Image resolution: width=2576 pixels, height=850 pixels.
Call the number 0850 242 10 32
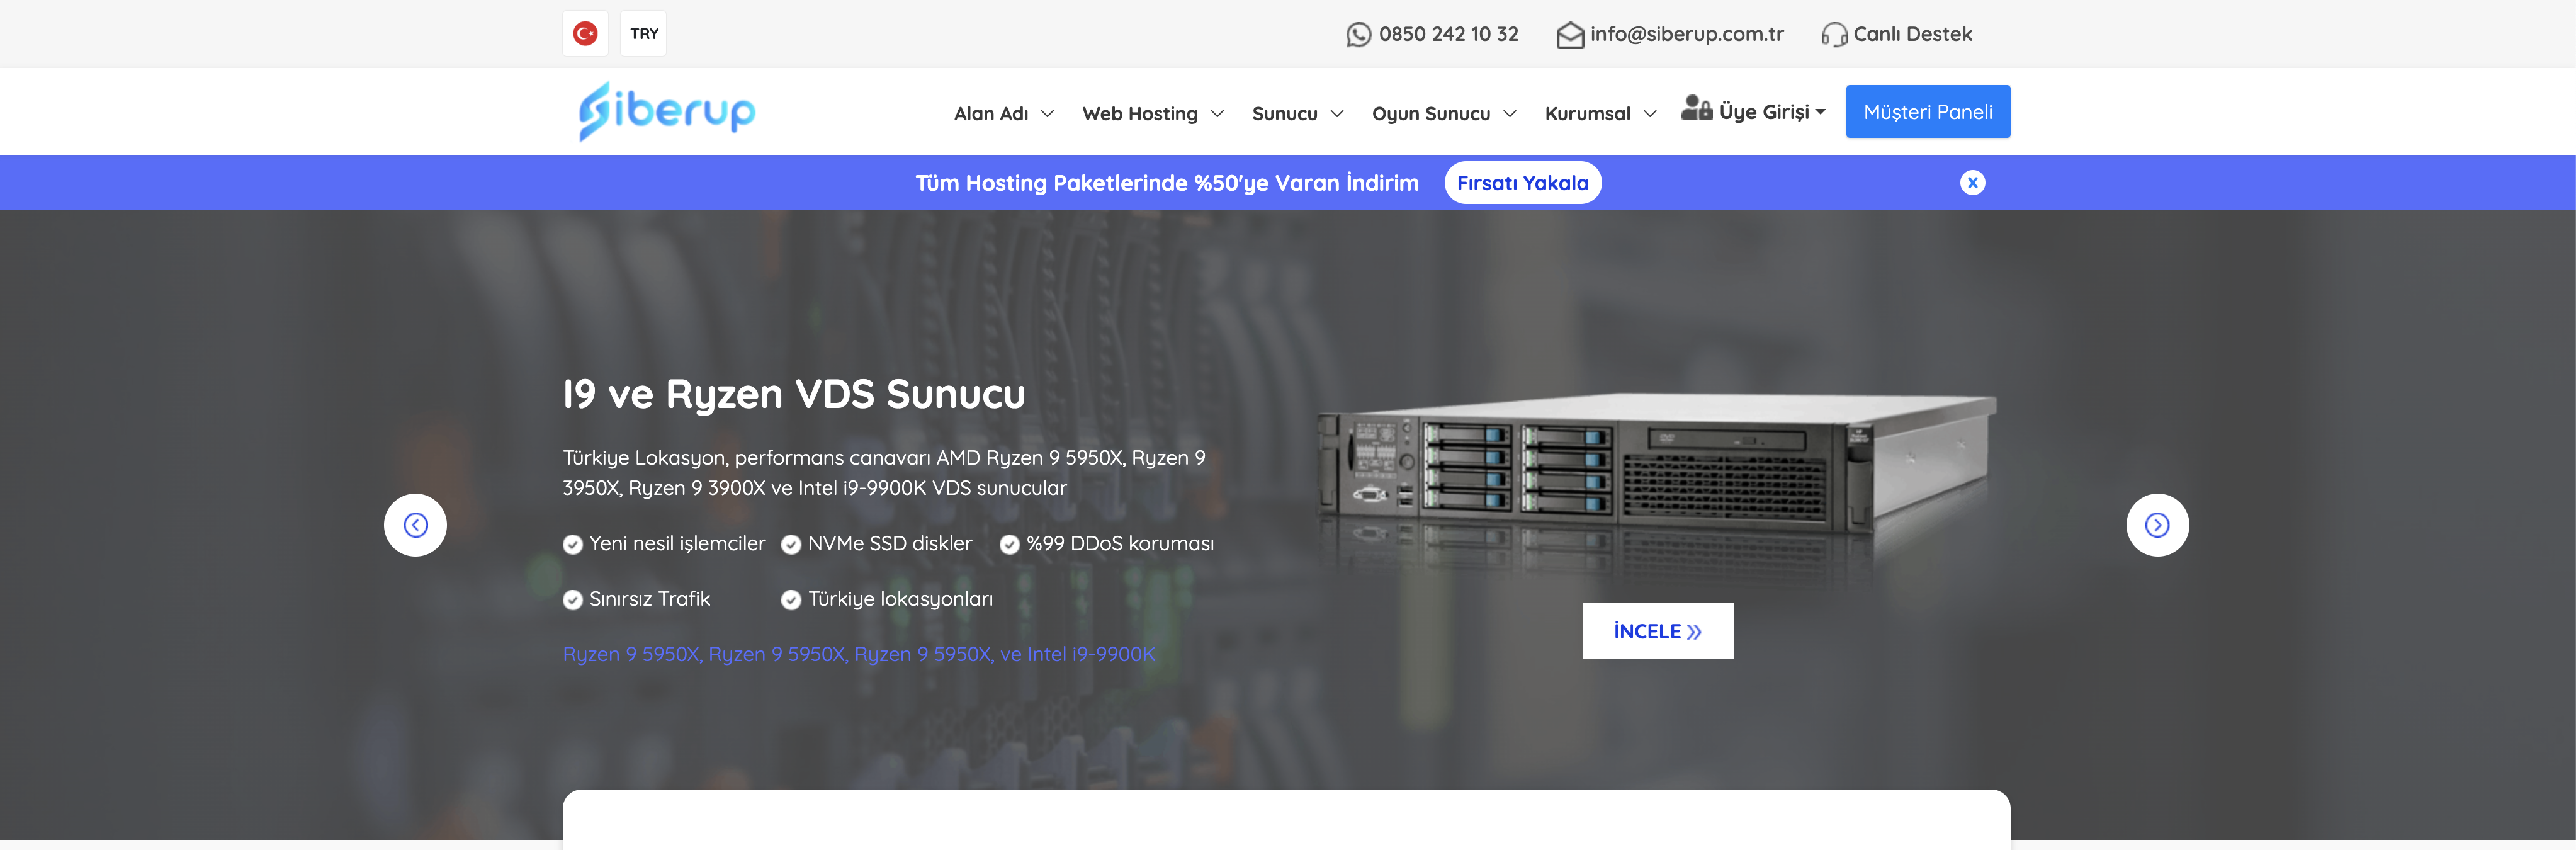[1448, 34]
